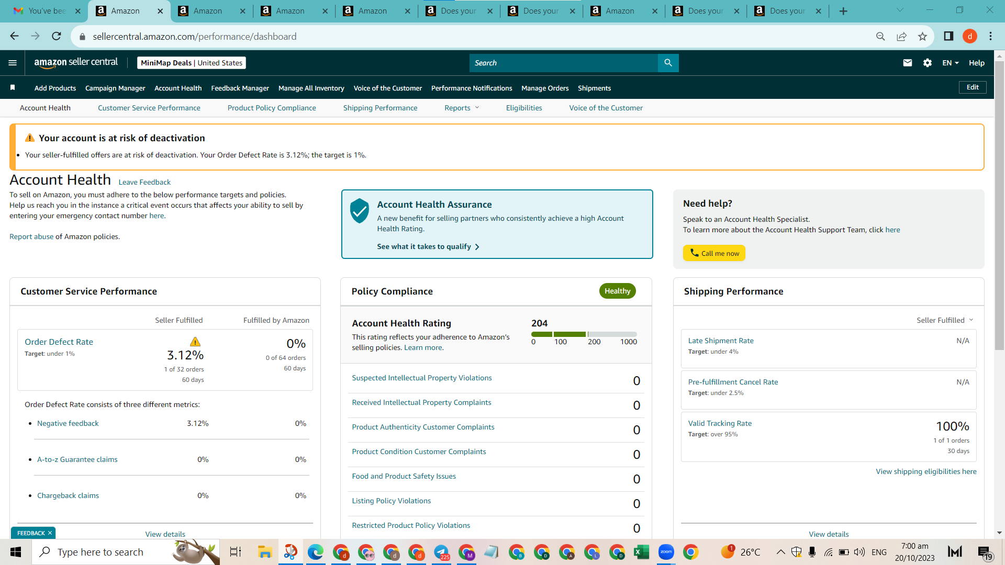Click the Account Health Assurance shield icon
The height and width of the screenshot is (565, 1005).
tap(360, 210)
